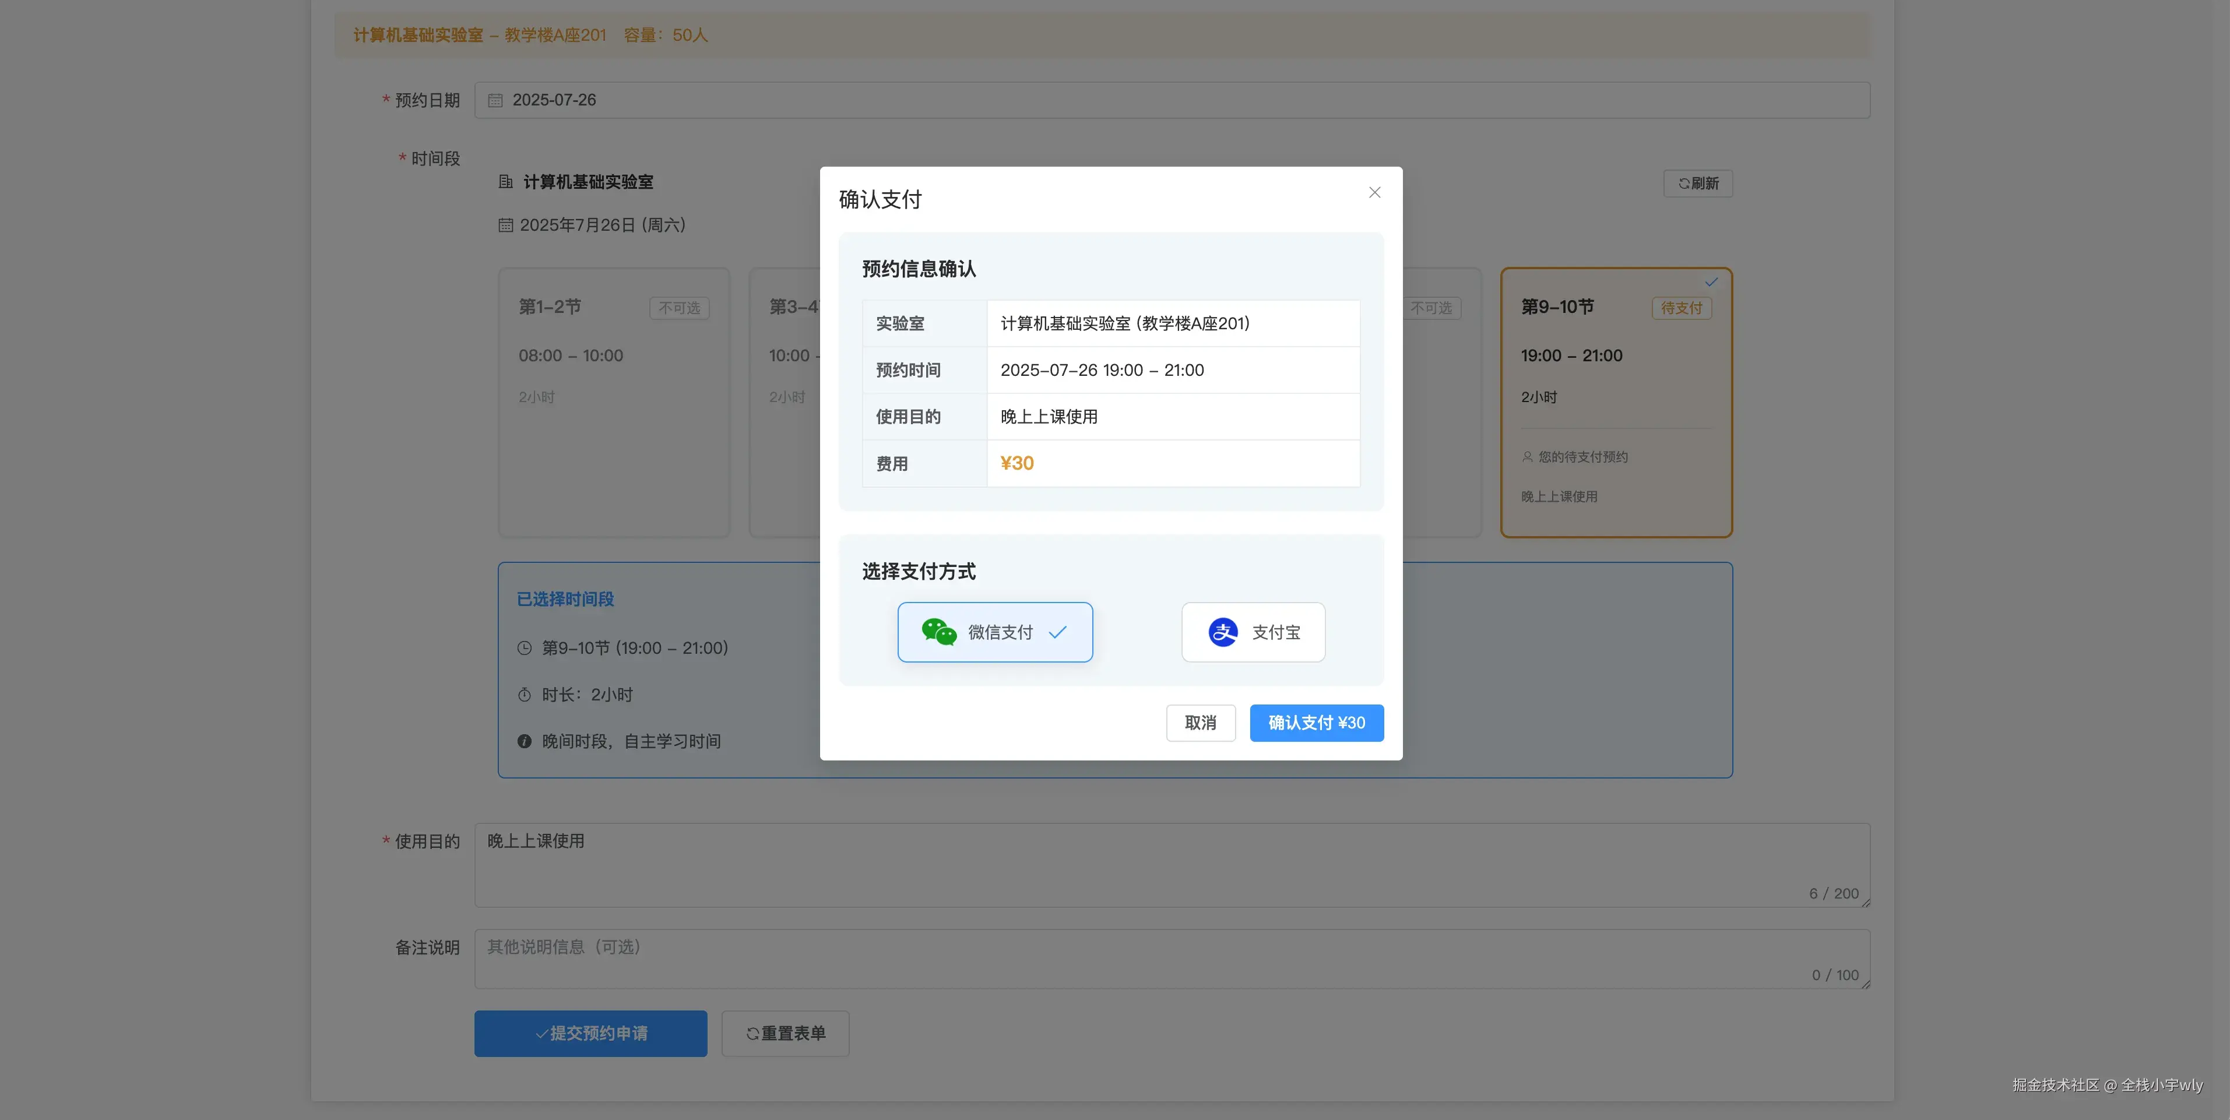Click the user icon by 您的待支付预约
2230x1120 pixels.
1527,457
